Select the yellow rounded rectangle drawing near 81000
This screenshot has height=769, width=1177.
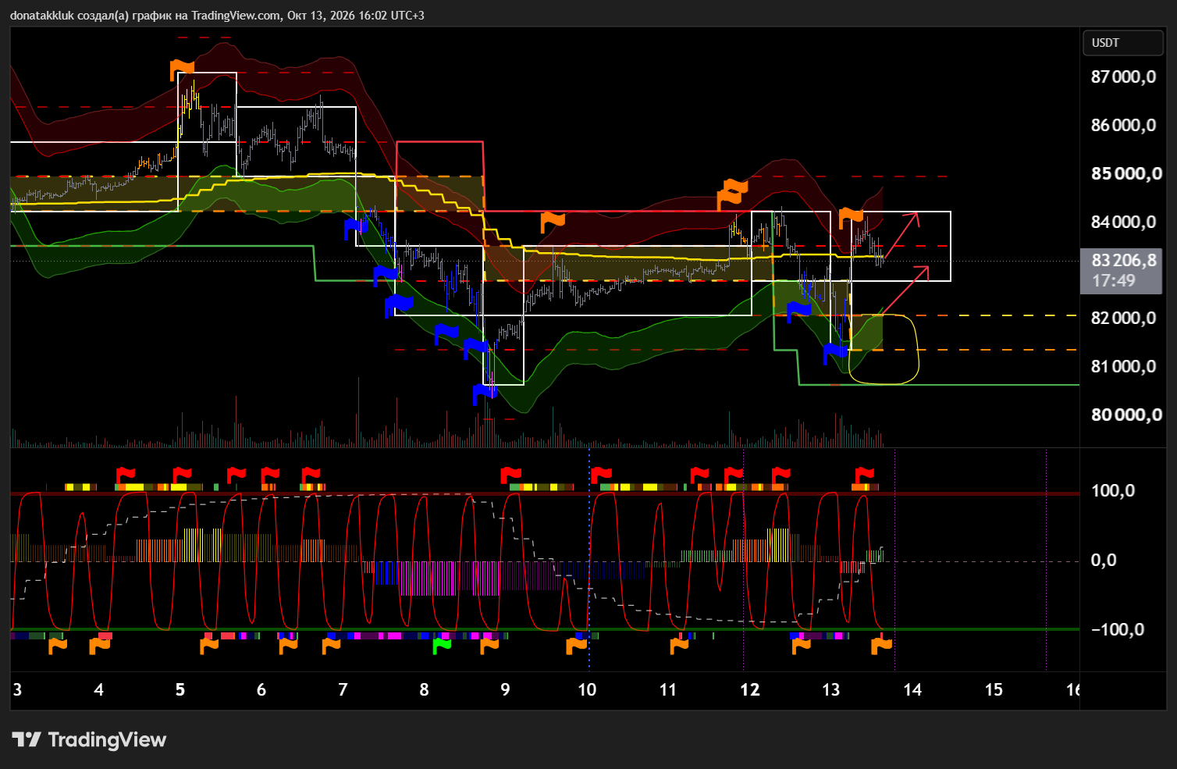tap(884, 349)
